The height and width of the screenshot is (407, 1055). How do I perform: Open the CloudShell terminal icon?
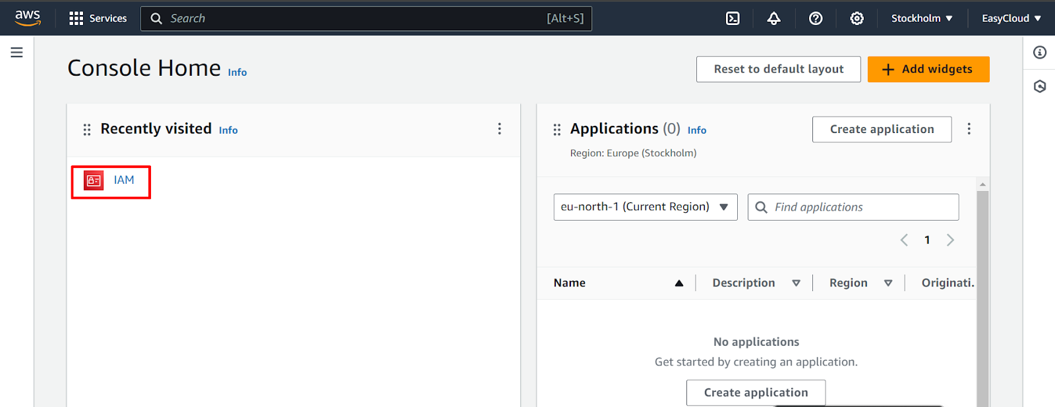(733, 18)
